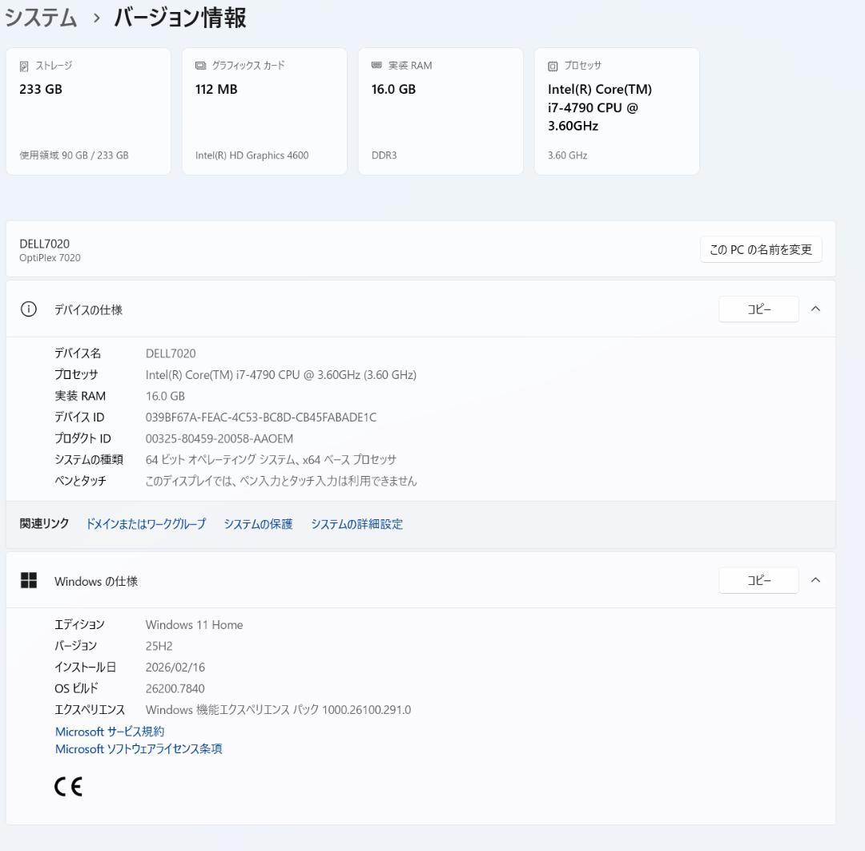This screenshot has width=865, height=851.
Task: Copy the Windows の仕様 details
Action: point(758,580)
